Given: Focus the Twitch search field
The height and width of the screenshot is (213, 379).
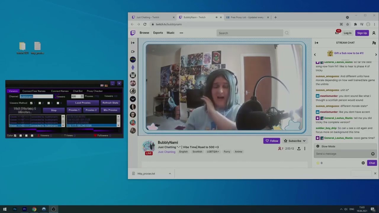Looking at the screenshot, I should click(x=250, y=33).
